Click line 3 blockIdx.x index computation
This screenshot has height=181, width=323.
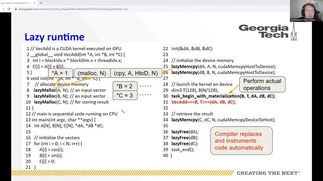click(77, 60)
